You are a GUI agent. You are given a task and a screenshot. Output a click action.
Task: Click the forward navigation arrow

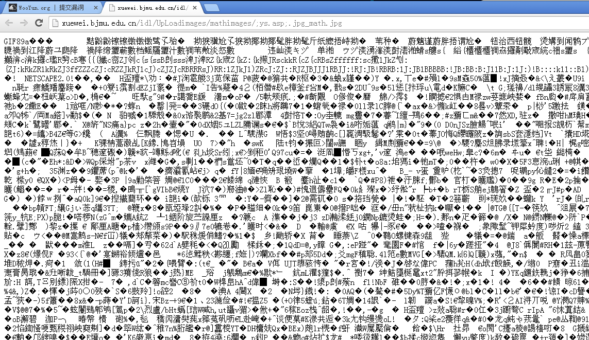(x=24, y=23)
